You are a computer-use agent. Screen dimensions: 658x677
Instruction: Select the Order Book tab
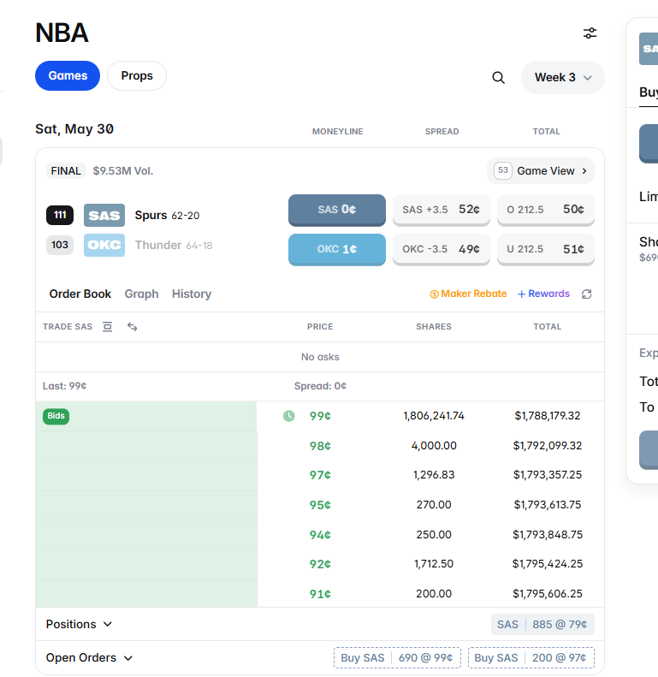[x=80, y=294]
